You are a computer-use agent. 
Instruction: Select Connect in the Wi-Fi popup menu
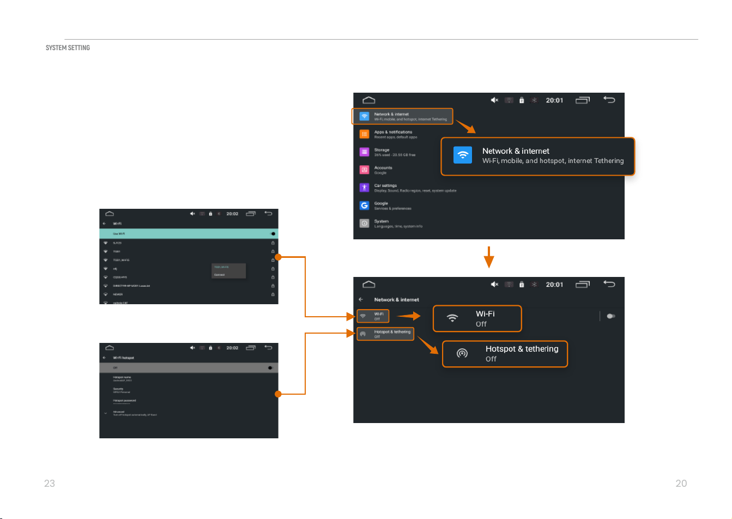[220, 275]
